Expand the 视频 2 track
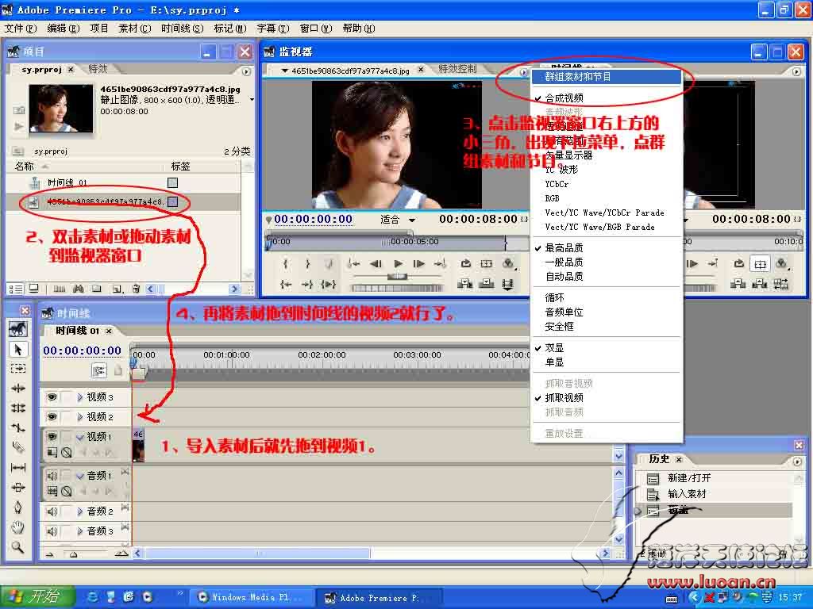The width and height of the screenshot is (813, 609). 80,417
